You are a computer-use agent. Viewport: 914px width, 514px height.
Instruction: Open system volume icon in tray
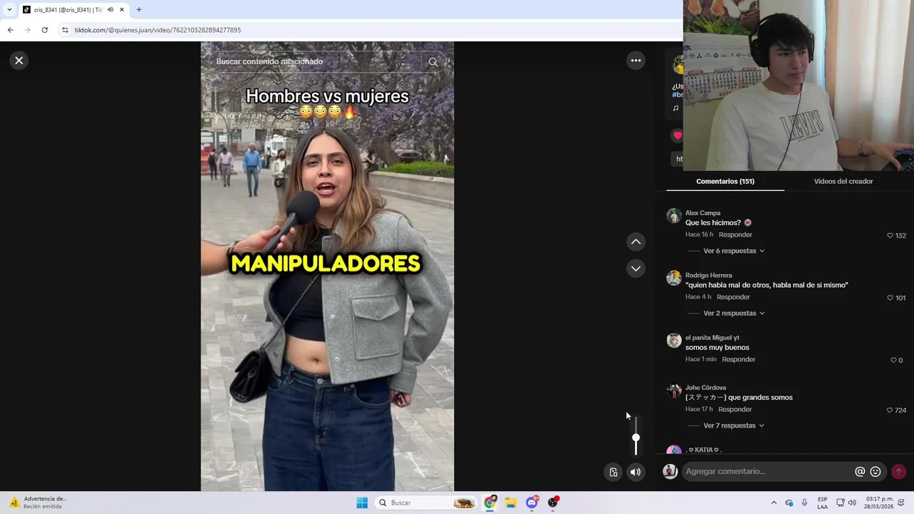point(852,503)
